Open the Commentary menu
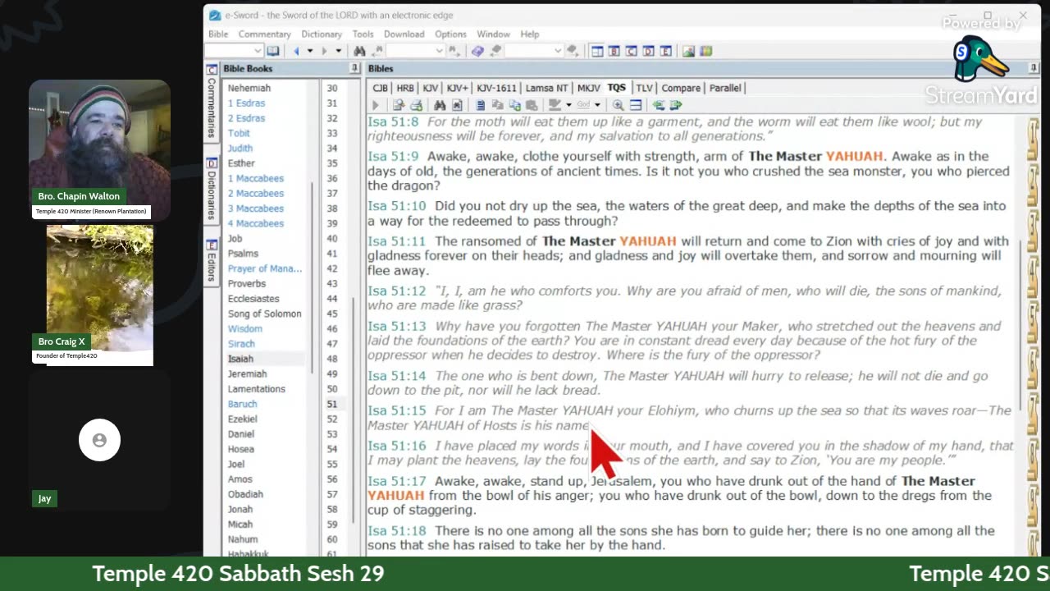The width and height of the screenshot is (1050, 591). tap(264, 34)
